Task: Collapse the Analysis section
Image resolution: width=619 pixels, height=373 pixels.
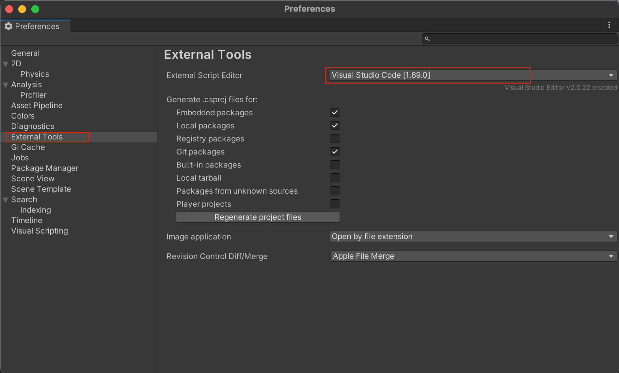Action: tap(5, 84)
